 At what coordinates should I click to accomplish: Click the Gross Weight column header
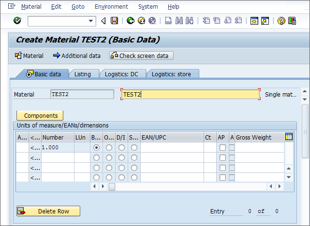tap(260, 137)
